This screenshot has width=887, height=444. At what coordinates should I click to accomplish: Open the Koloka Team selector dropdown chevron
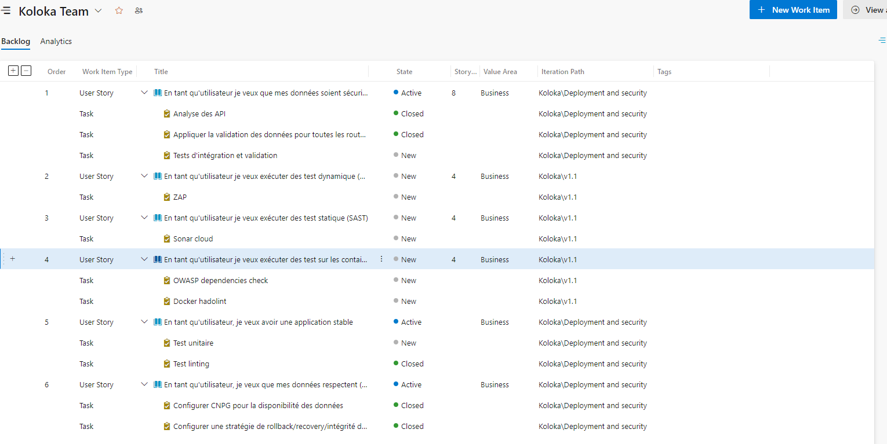click(x=98, y=10)
